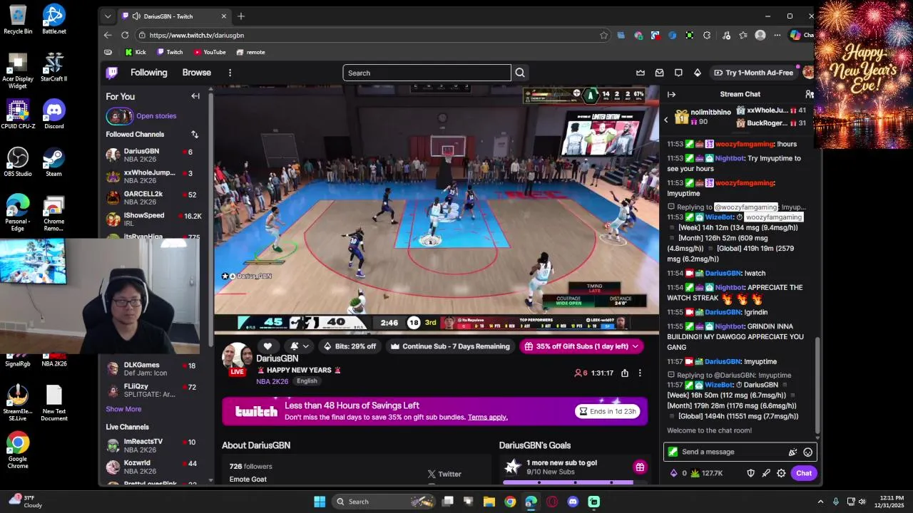Refresh the page with reload icon
This screenshot has height=513, width=913.
(x=125, y=35)
